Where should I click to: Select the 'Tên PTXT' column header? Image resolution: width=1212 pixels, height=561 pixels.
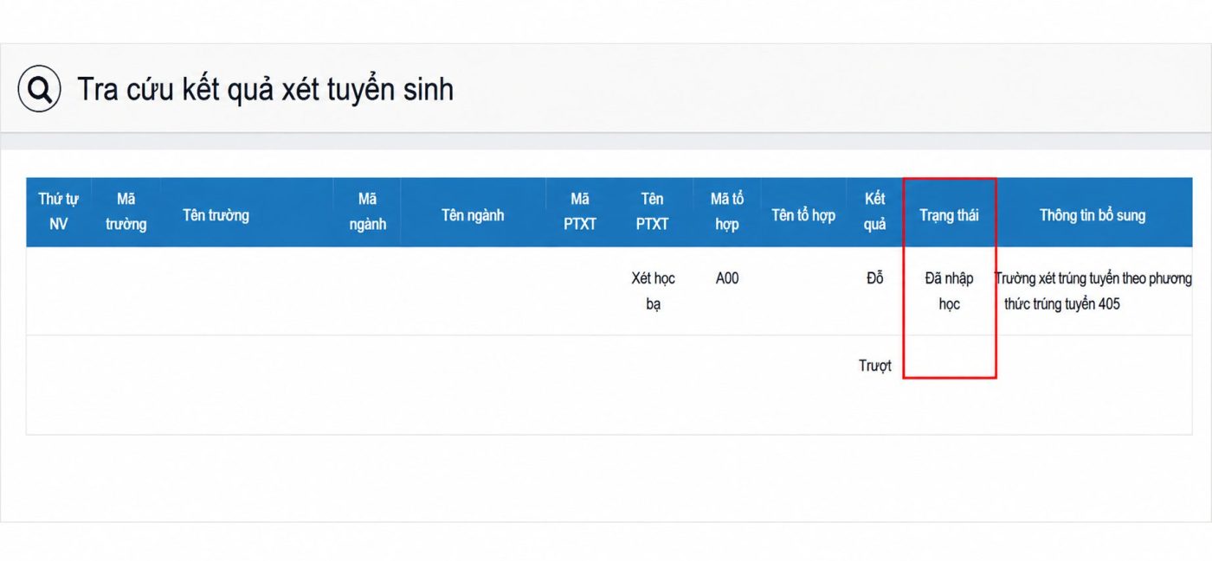point(652,212)
